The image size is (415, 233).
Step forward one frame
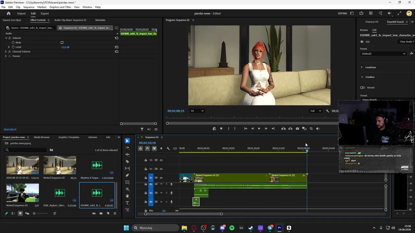click(x=266, y=128)
